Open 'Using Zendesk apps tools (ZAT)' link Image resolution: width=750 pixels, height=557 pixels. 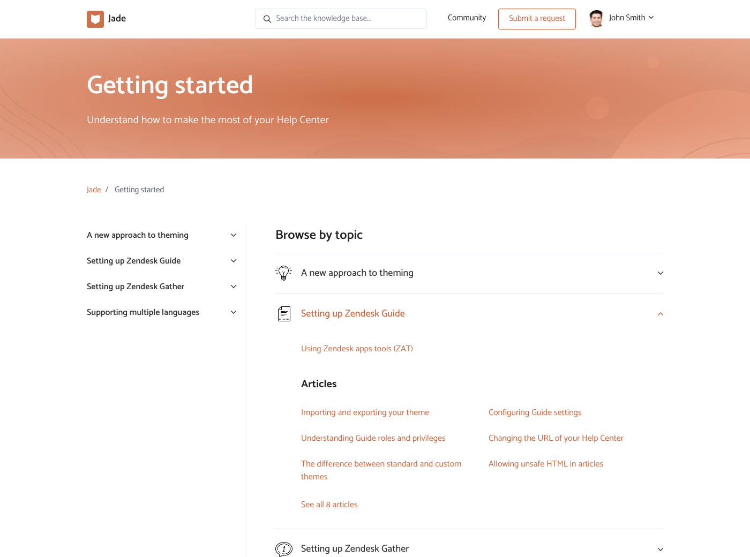click(x=357, y=349)
